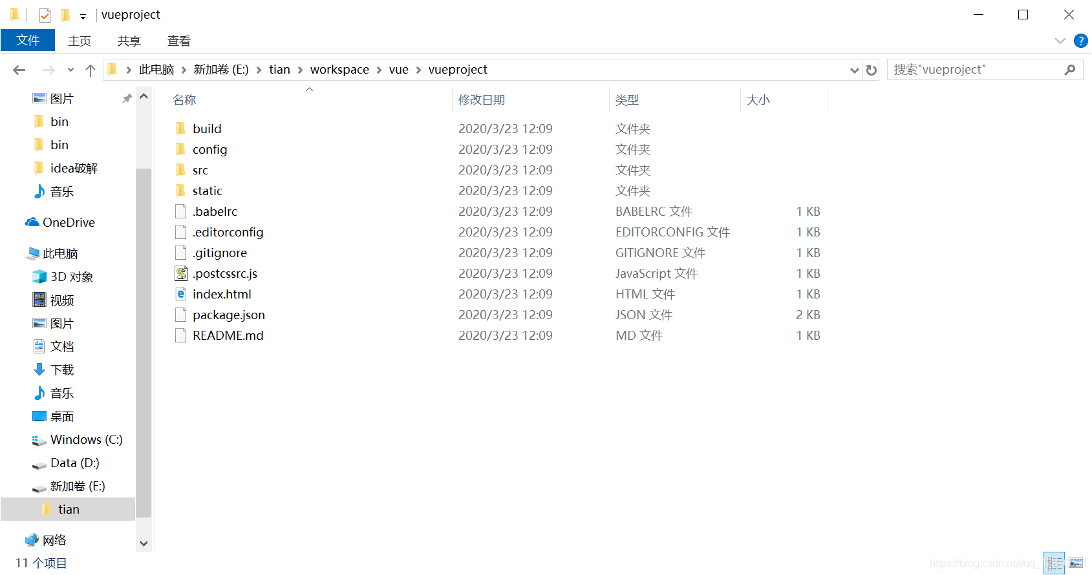1092x575 pixels.
Task: Select the build folder icon
Action: coord(181,129)
